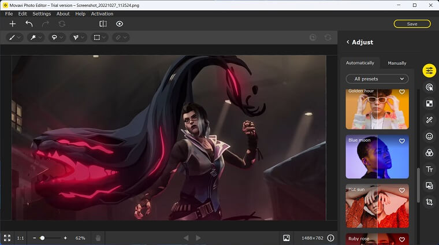Open marquee tool options dropdown arrow

point(104,38)
